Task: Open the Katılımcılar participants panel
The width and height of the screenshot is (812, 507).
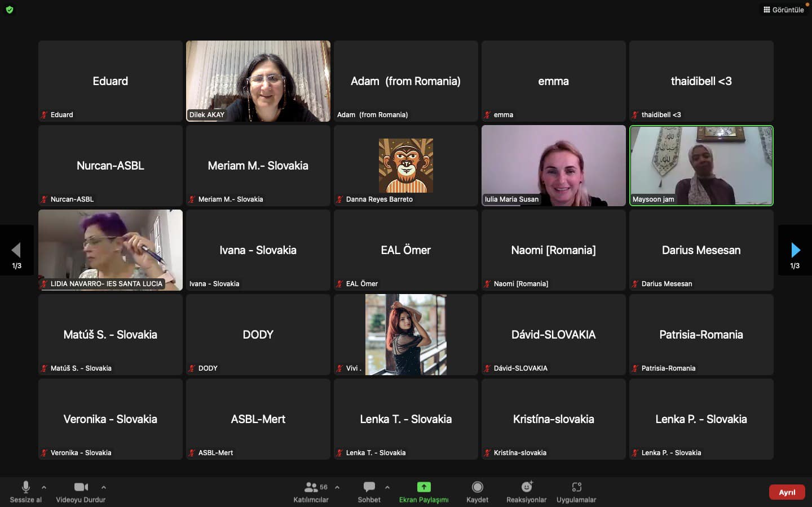Action: [x=311, y=491]
